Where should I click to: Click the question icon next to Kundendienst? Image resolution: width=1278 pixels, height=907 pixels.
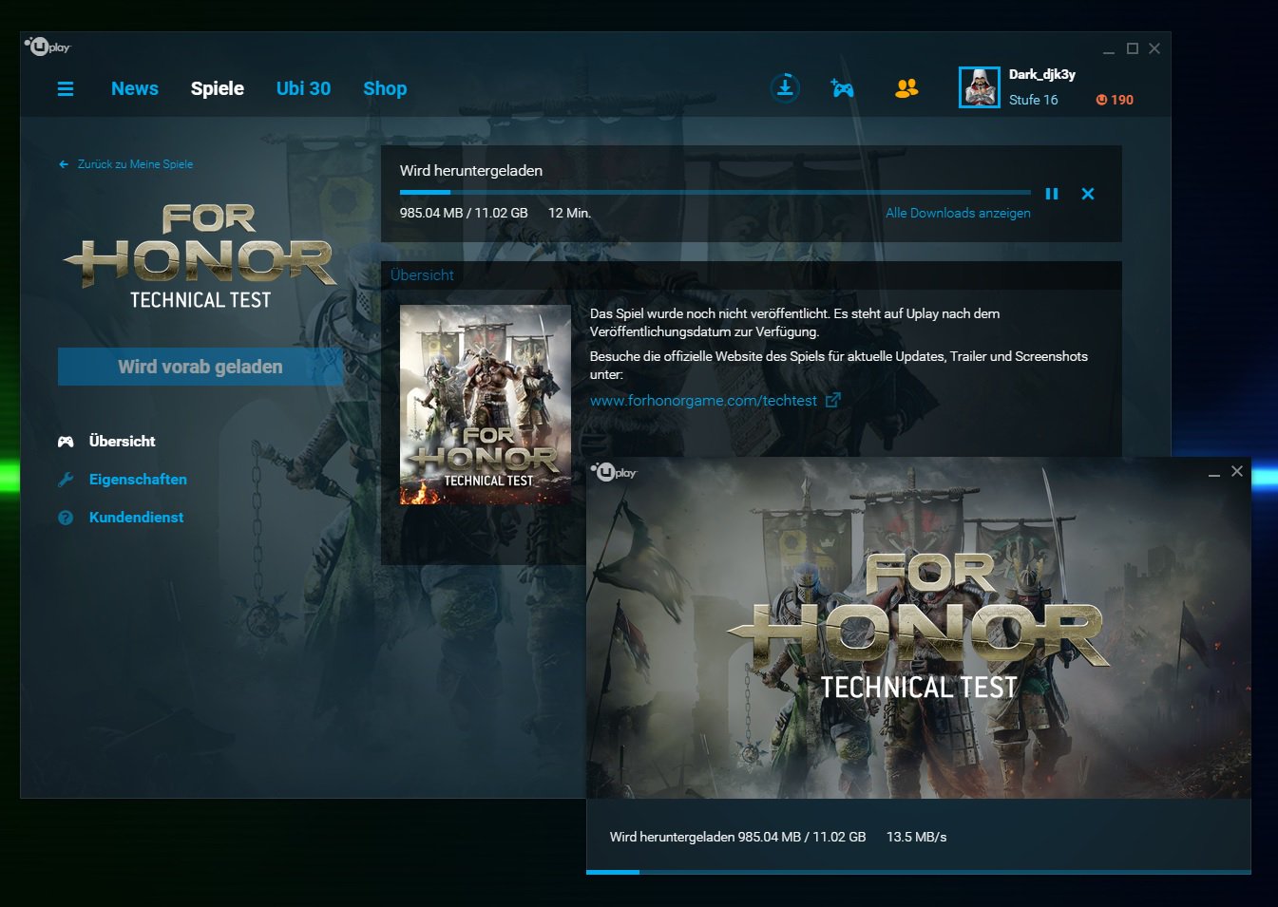[x=66, y=518]
